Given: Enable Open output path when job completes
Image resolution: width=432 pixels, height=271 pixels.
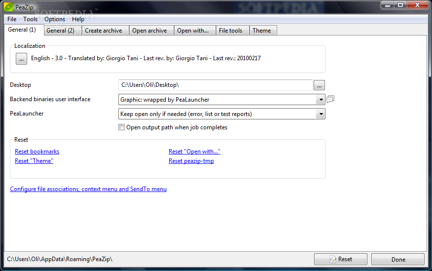Looking at the screenshot, I should tap(121, 127).
